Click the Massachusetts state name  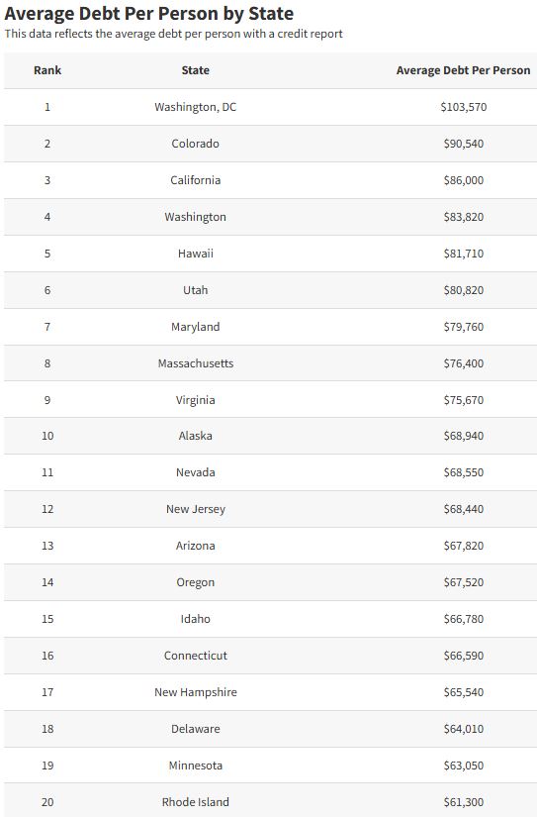pyautogui.click(x=195, y=363)
